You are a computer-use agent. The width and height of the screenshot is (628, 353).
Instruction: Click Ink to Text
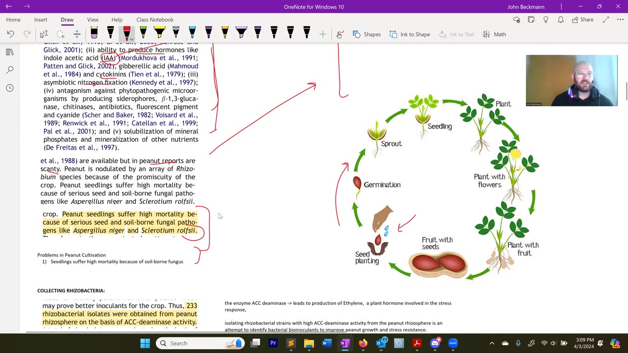pyautogui.click(x=456, y=34)
